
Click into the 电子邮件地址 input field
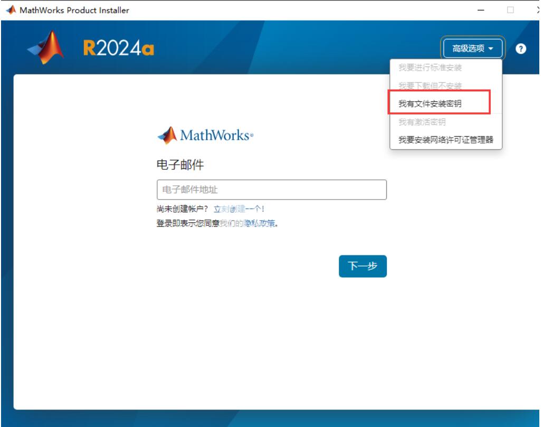tap(271, 189)
